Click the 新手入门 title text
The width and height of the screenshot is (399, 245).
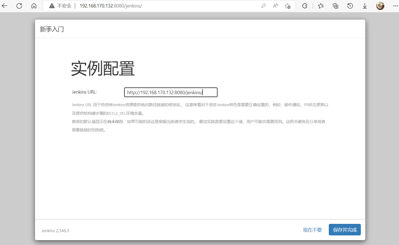(52, 29)
